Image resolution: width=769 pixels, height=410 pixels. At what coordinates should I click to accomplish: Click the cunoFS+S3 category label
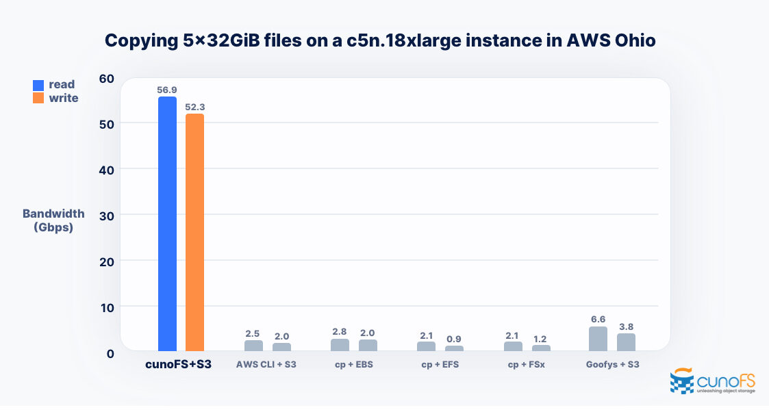click(179, 364)
